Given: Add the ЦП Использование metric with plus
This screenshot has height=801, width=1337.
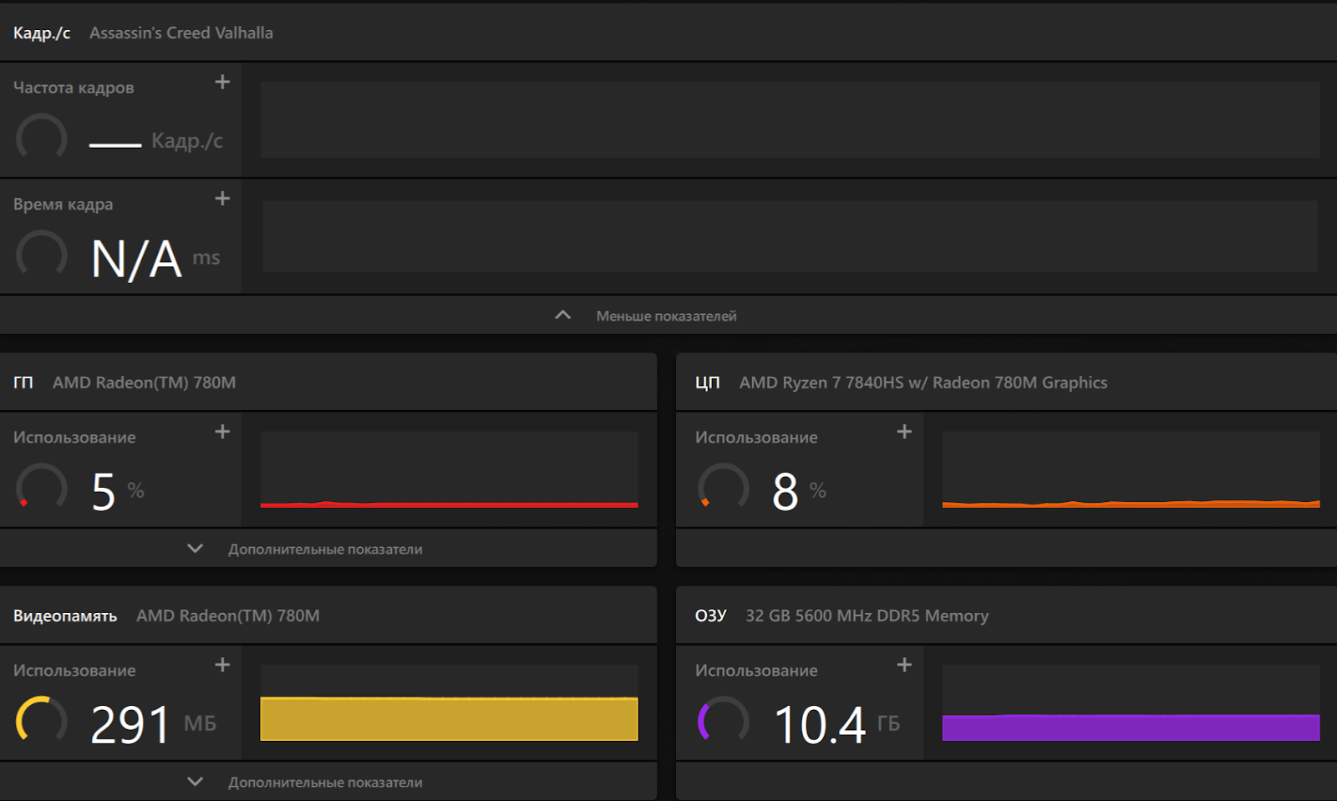Looking at the screenshot, I should pyautogui.click(x=904, y=432).
